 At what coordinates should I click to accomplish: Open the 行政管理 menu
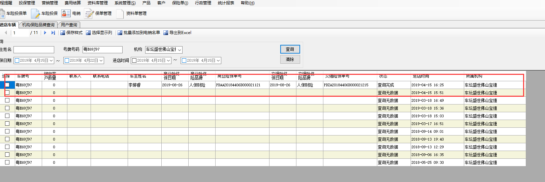(203, 3)
